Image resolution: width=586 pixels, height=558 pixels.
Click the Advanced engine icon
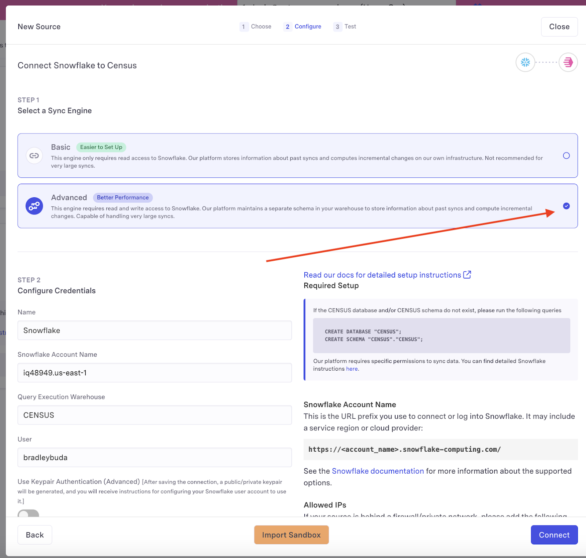click(x=34, y=206)
